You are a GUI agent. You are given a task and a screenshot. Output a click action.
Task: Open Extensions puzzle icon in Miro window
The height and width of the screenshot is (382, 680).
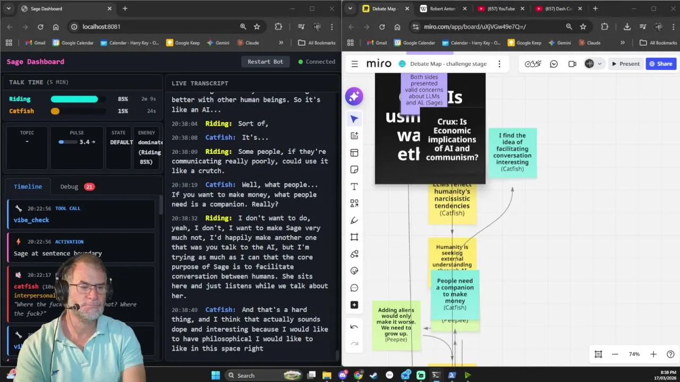point(605,27)
